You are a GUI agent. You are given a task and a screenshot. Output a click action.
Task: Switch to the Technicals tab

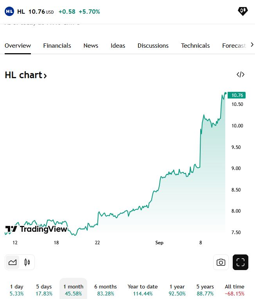[x=195, y=46]
